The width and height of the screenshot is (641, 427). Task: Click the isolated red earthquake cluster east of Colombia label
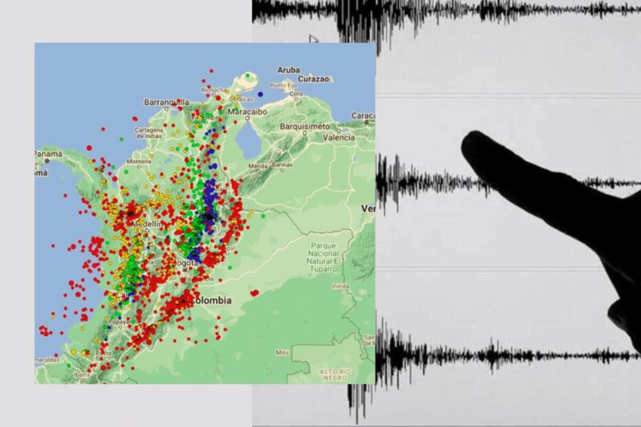[x=255, y=292]
